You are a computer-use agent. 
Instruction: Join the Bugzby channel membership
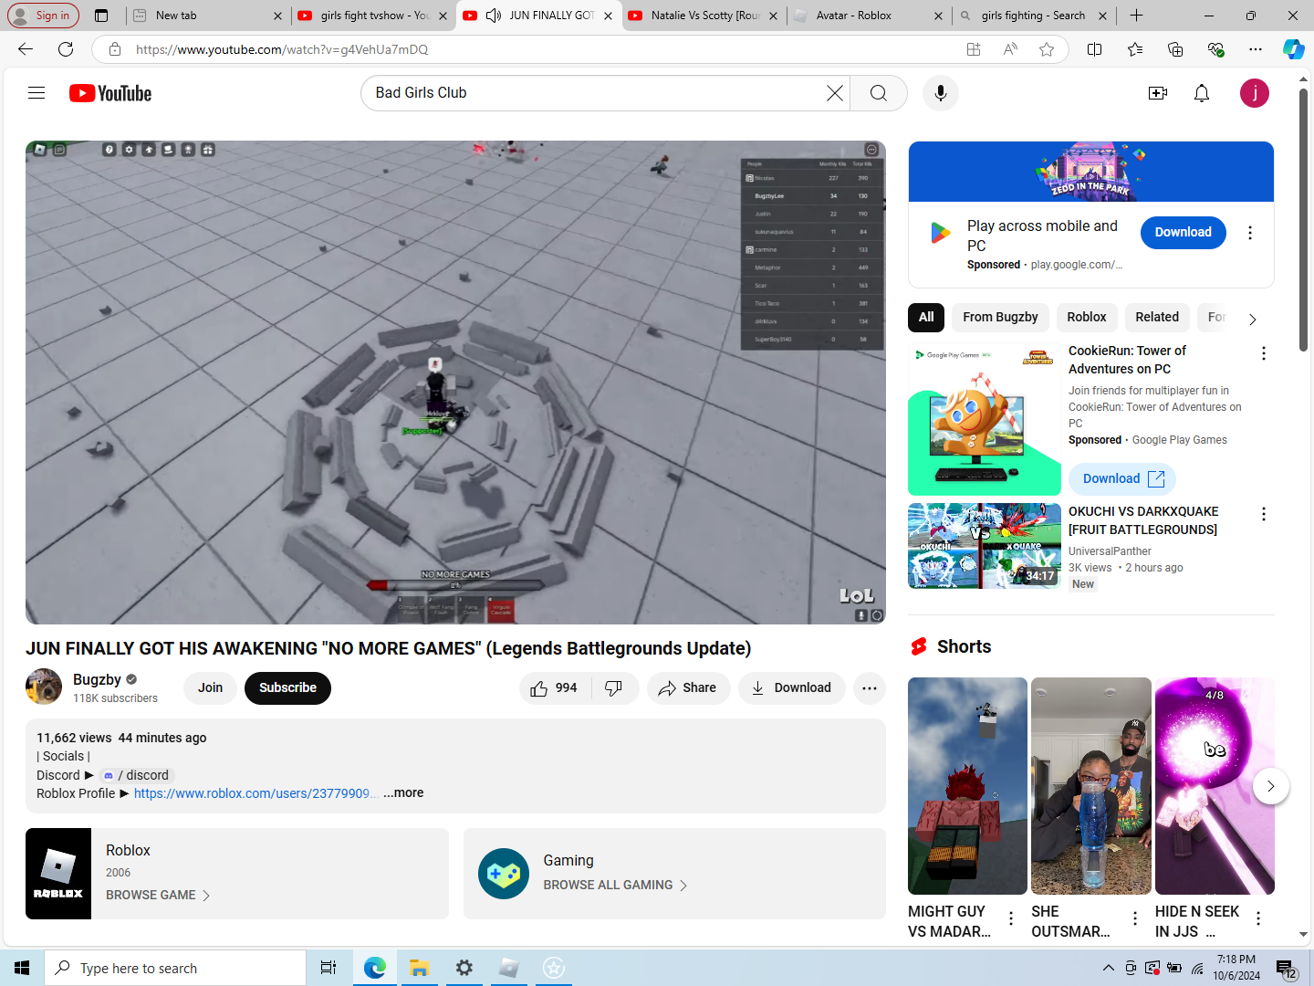(210, 688)
